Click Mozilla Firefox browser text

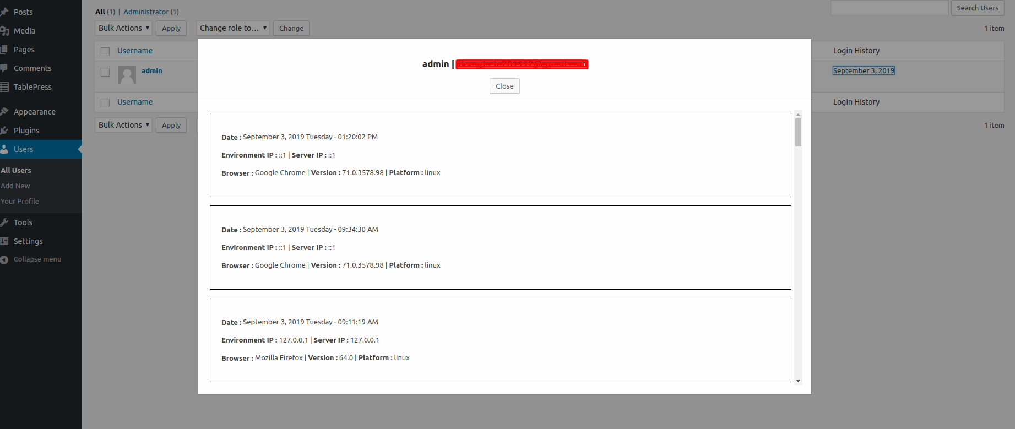pyautogui.click(x=279, y=357)
